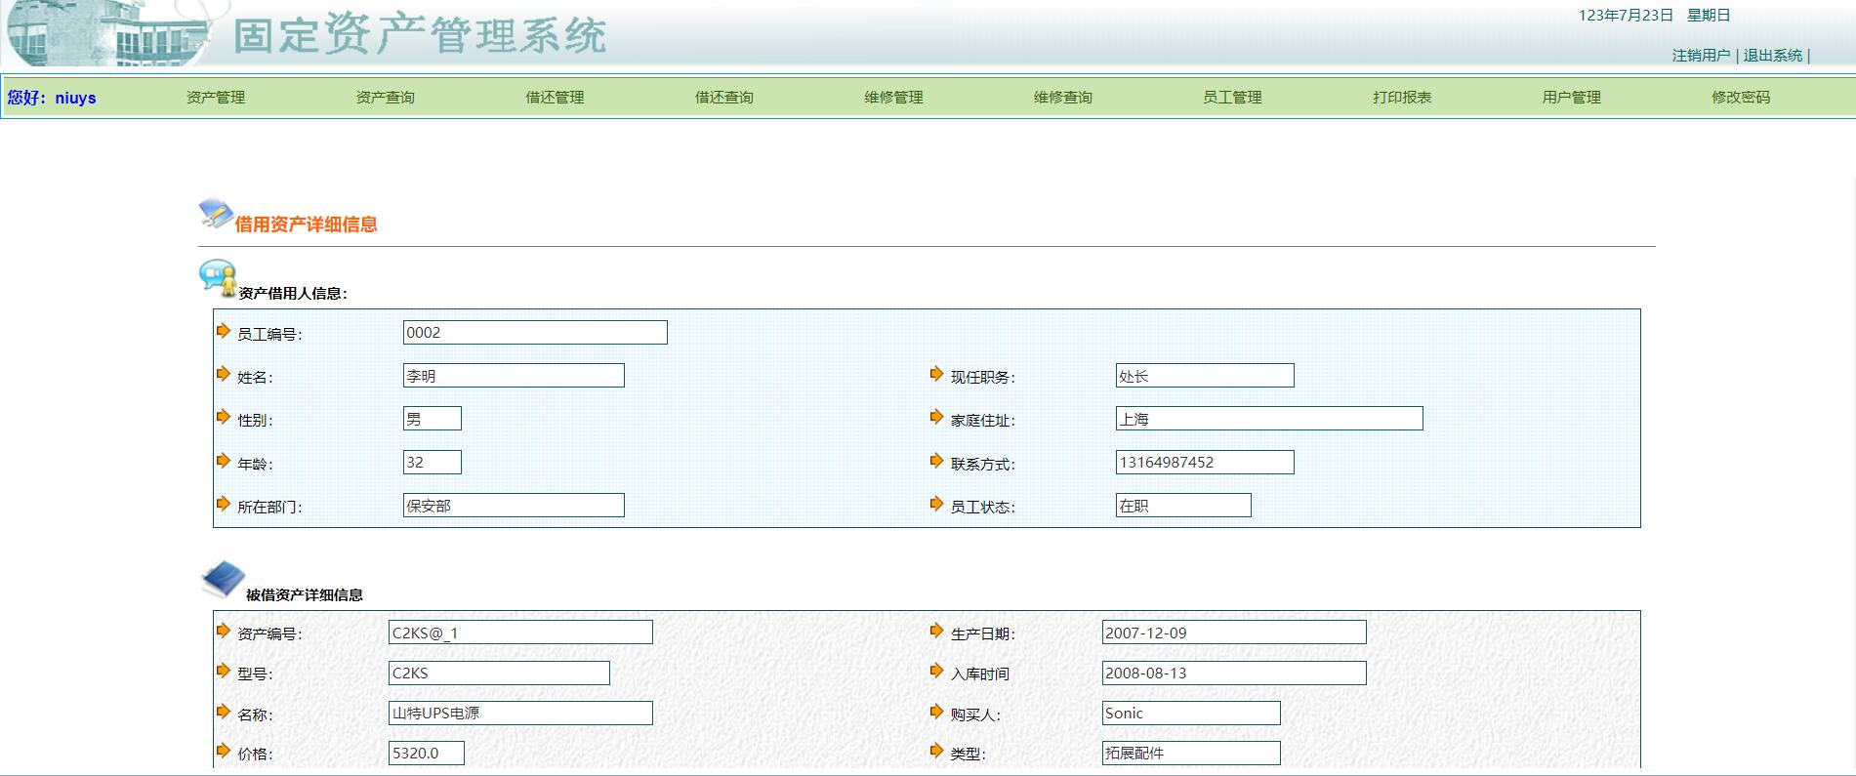Click the arrow icon next to 性别
1856x776 pixels.
(x=224, y=417)
